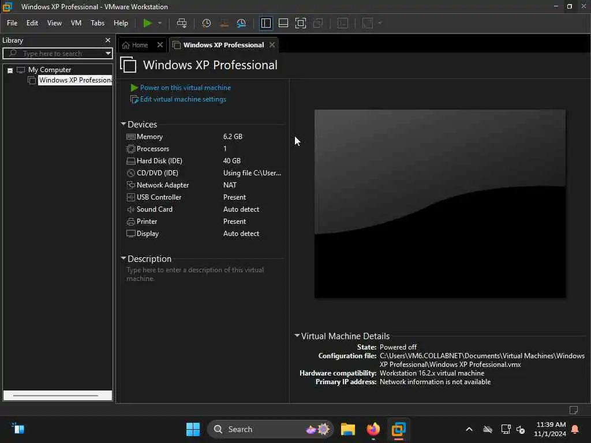Click the Revert to Snapshot icon
This screenshot has height=443, width=591.
coord(224,23)
